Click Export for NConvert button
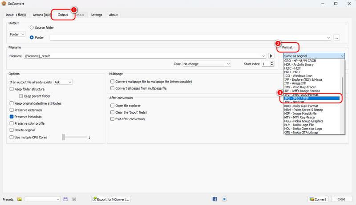The width and height of the screenshot is (356, 205). pyautogui.click(x=111, y=199)
